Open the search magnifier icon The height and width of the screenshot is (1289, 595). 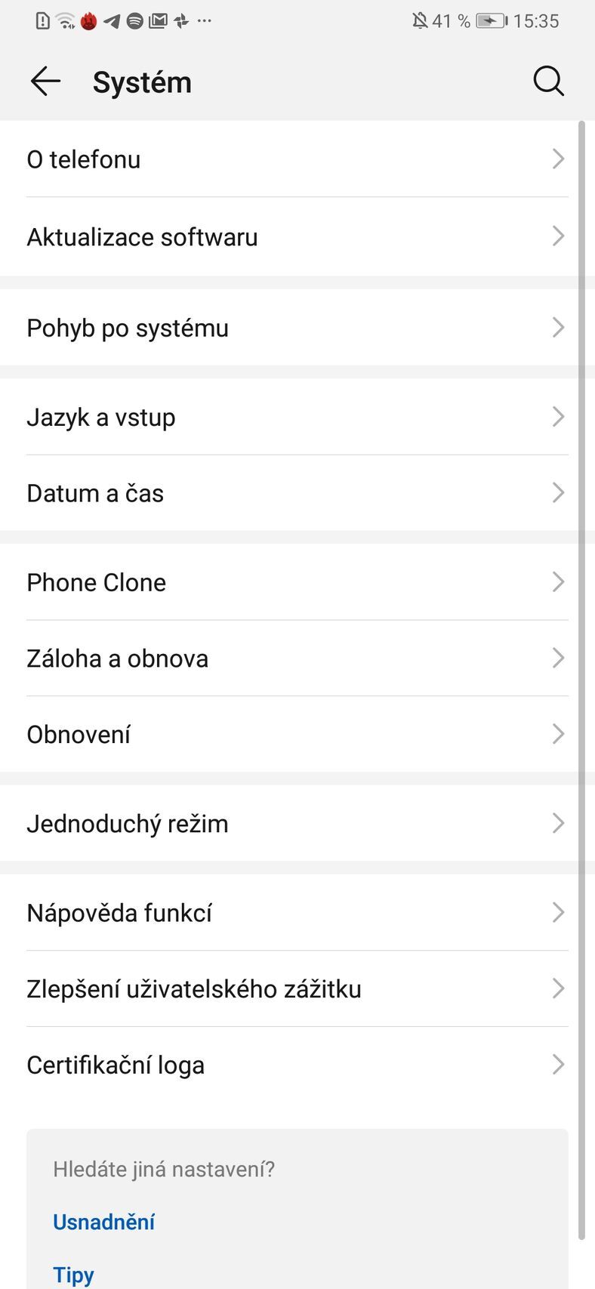tap(548, 82)
